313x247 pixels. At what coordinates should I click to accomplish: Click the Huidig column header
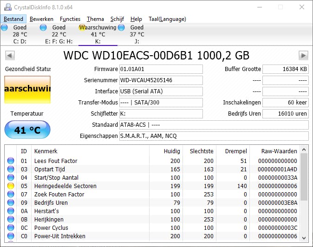[x=172, y=151]
